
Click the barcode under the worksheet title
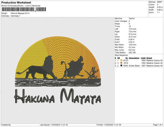pyautogui.click(x=24, y=9)
